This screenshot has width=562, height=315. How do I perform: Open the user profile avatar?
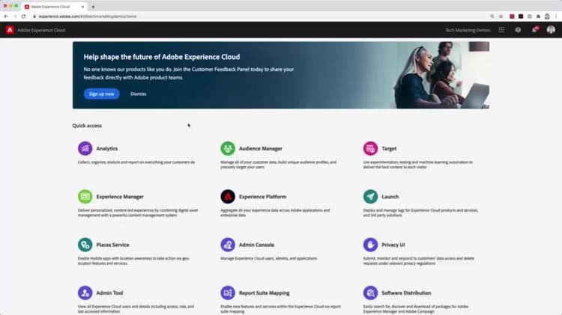551,30
